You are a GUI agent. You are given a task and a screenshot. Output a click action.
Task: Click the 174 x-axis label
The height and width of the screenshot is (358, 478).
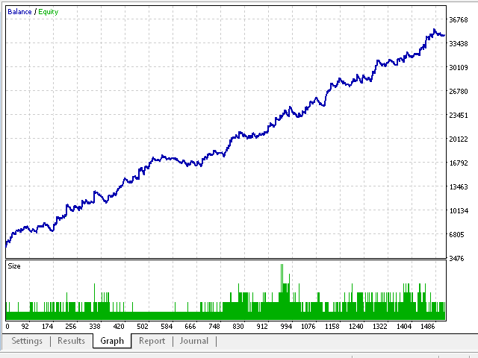pos(47,327)
